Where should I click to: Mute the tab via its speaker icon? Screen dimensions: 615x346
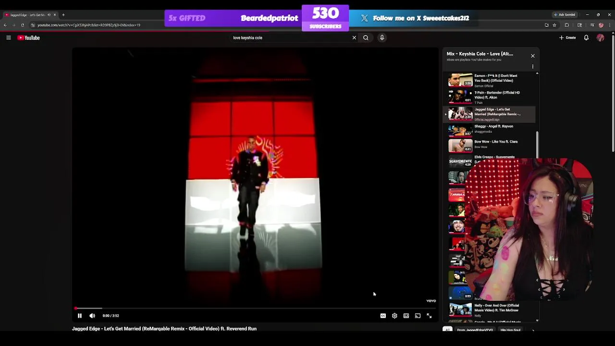coord(49,15)
